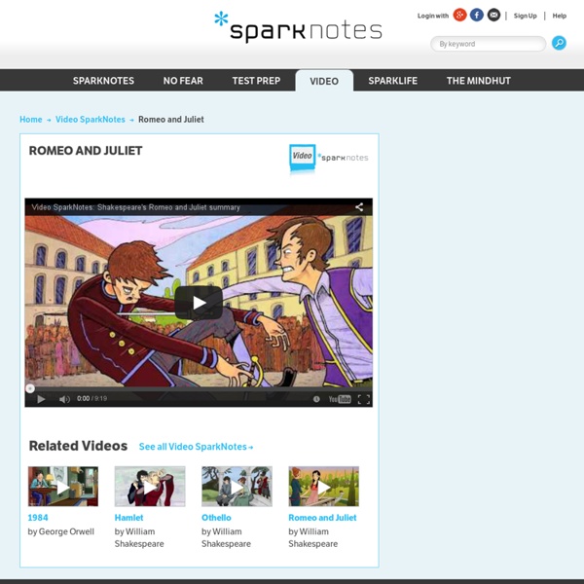
Task: Click the Video SparkNotes breadcrumb link
Action: coord(91,119)
